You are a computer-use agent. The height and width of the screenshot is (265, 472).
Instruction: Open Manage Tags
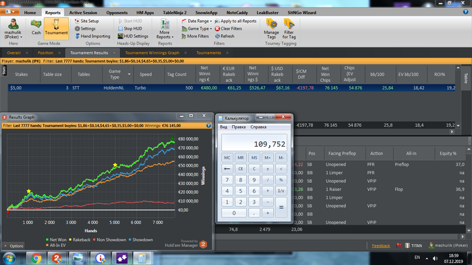coord(271,29)
